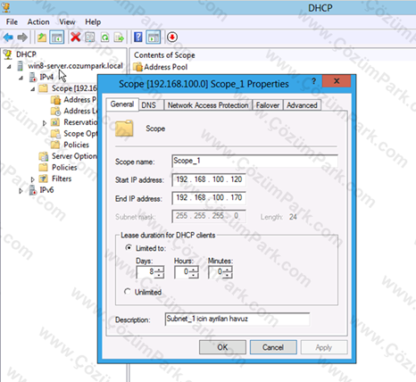Click Address Pool icon in Contents pane
Screen dimensions: 416x382
point(137,67)
